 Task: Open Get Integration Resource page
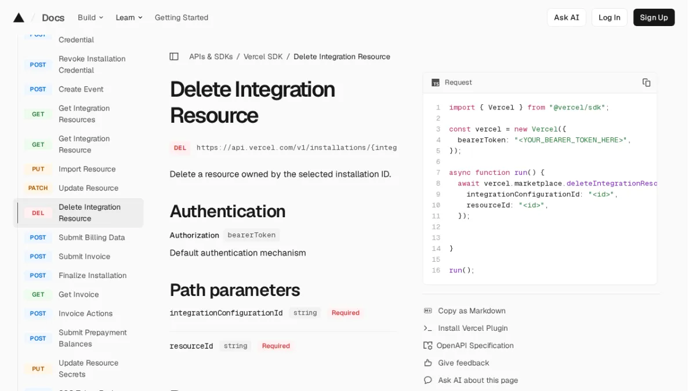[x=84, y=144]
